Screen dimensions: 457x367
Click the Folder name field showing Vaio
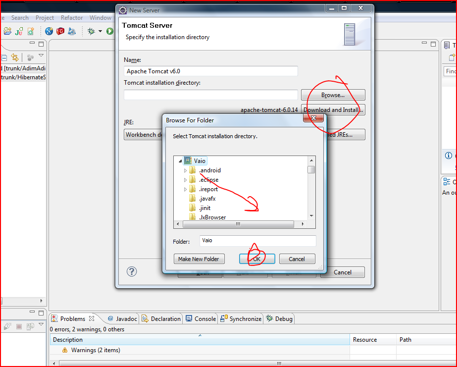(257, 241)
